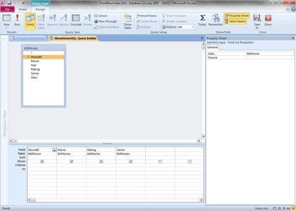Switch to the Home ribbon tab

pyautogui.click(x=23, y=9)
